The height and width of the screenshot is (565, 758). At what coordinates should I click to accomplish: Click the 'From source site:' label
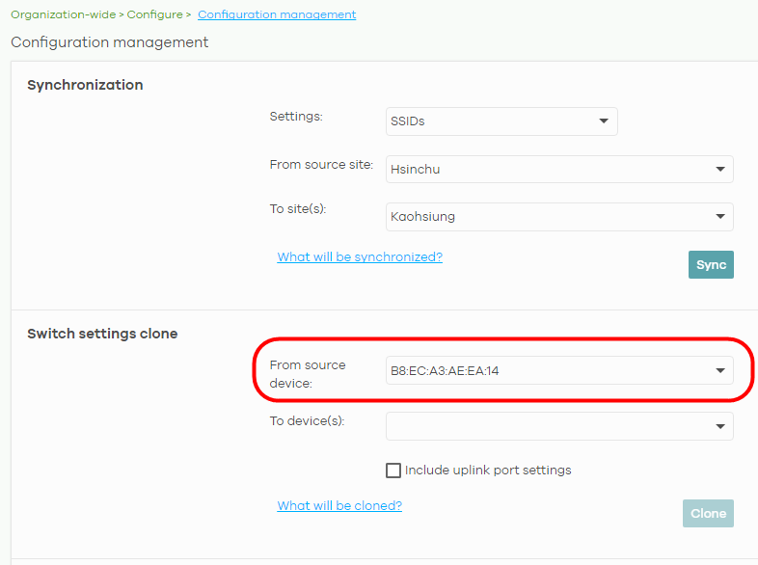tap(321, 165)
